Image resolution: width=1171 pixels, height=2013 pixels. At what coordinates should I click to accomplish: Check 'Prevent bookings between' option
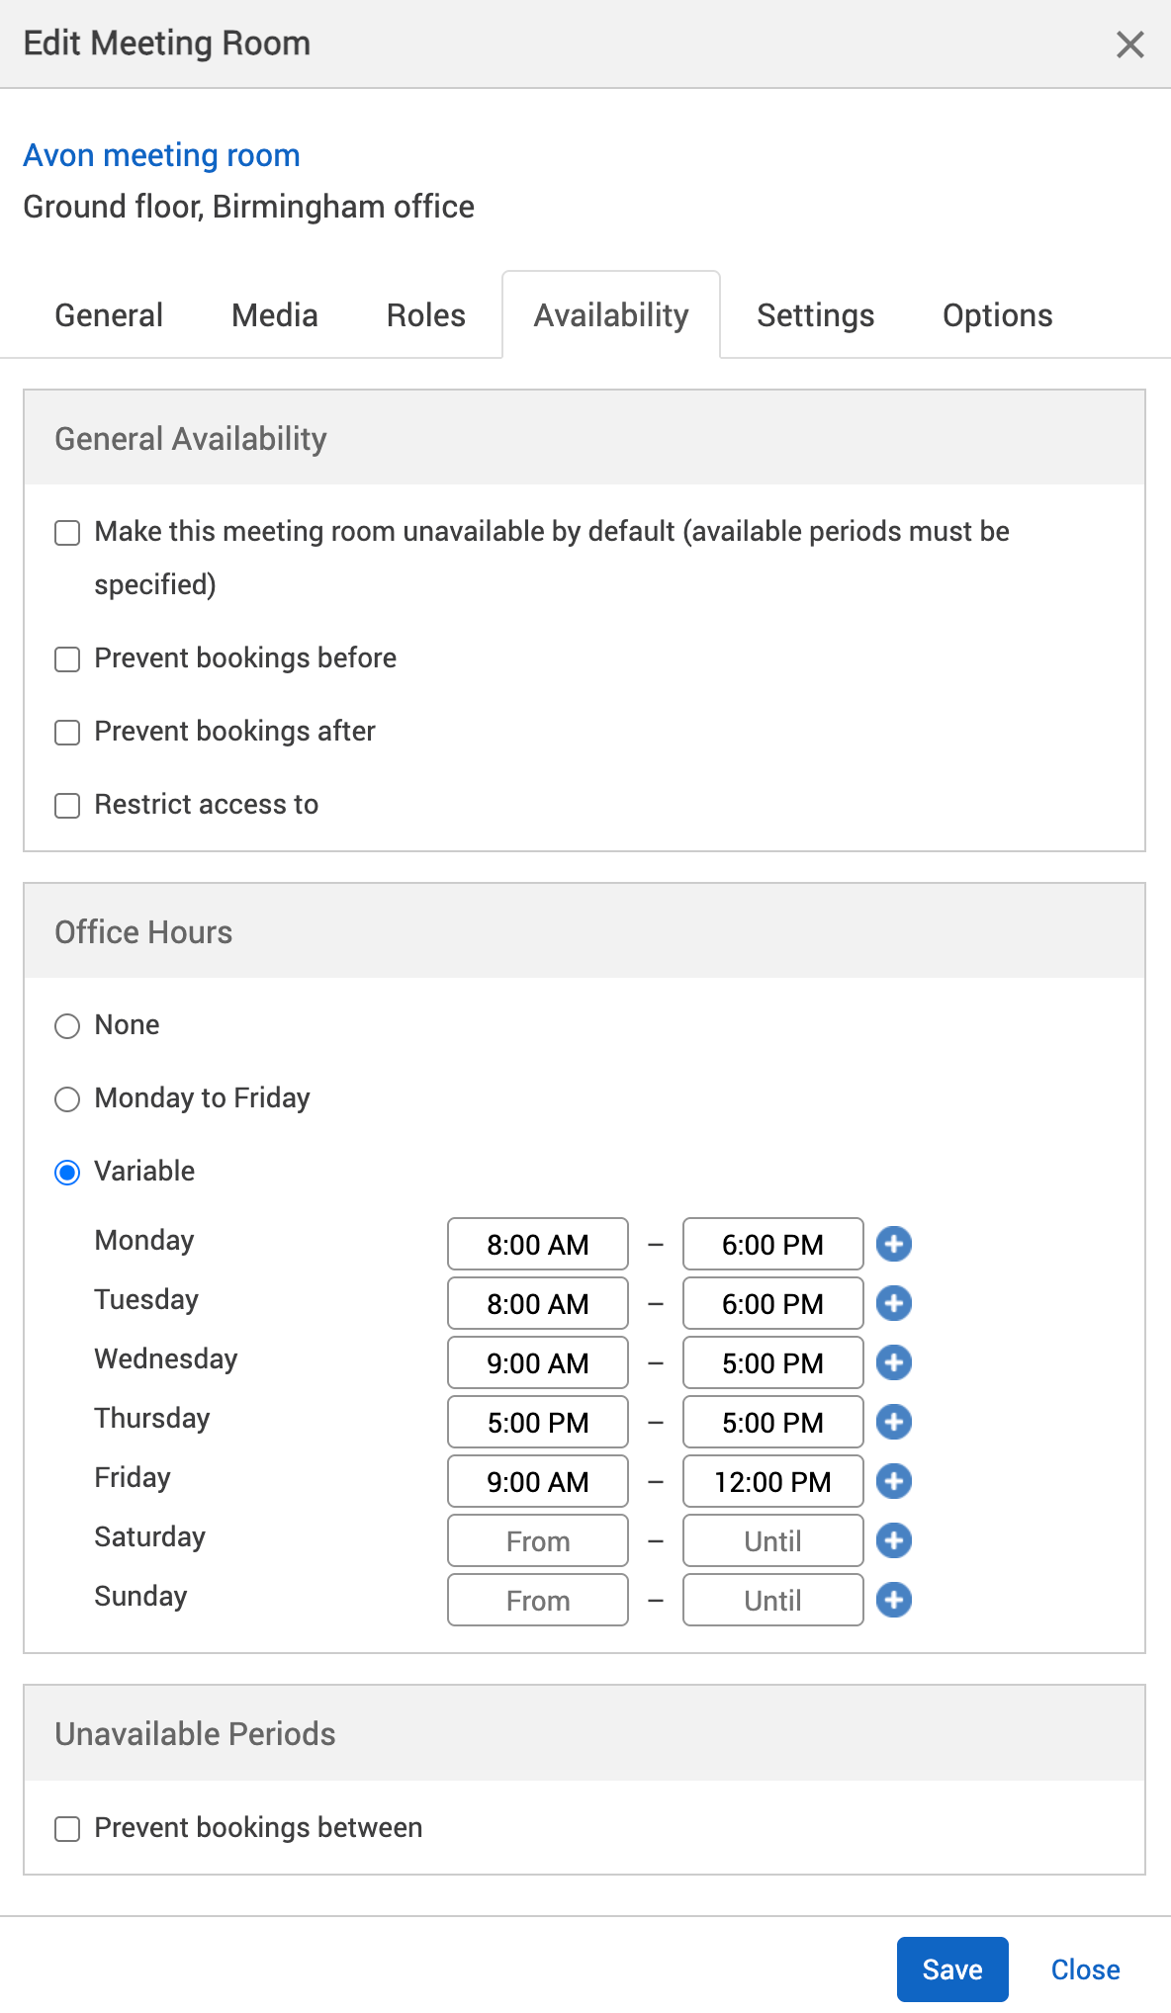67,1829
